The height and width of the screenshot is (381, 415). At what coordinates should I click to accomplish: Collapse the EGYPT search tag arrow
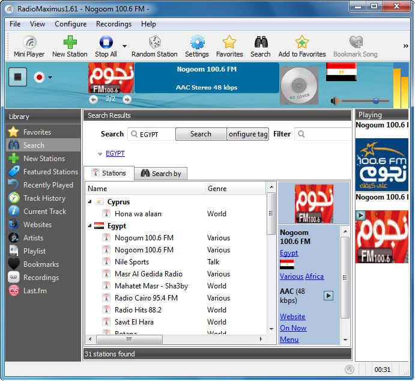pos(100,154)
